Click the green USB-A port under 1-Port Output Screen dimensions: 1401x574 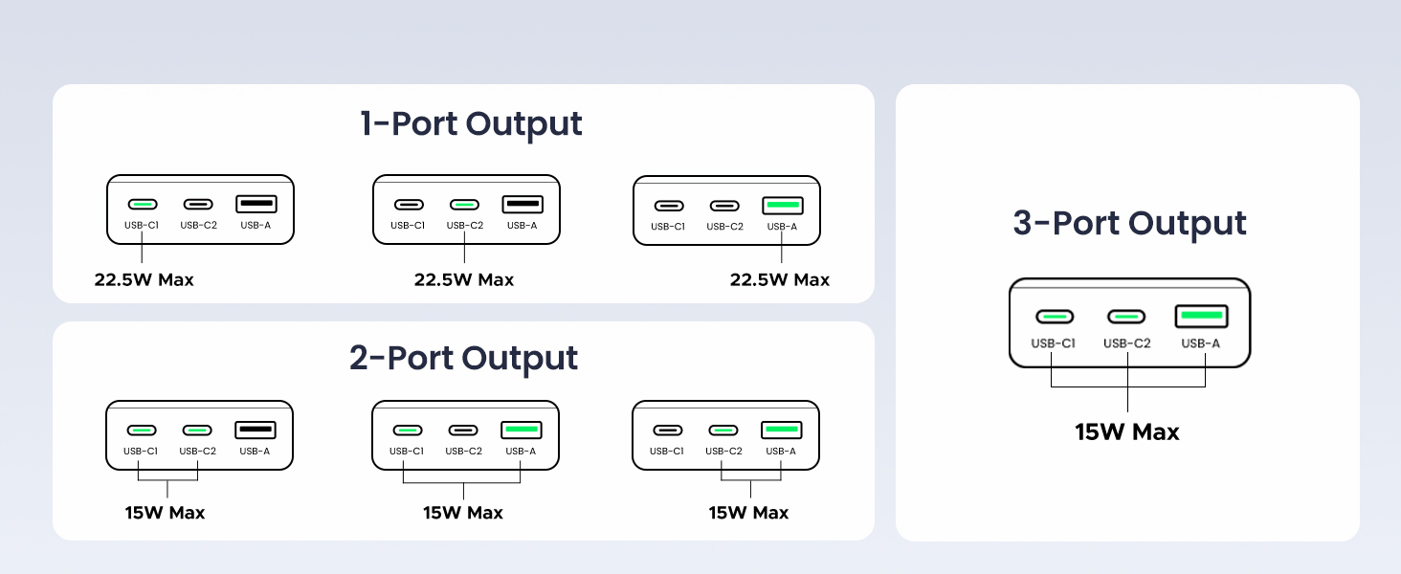[x=782, y=205]
